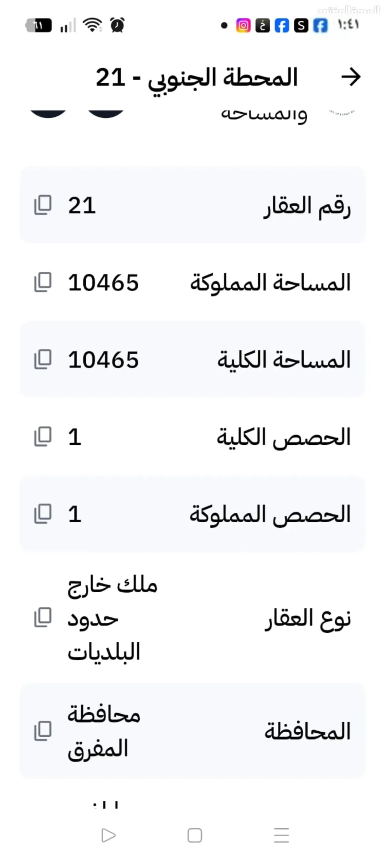385x862 pixels.
Task: Tap the نوع العقار label
Action: click(x=308, y=619)
